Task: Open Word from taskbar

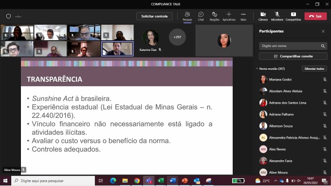Action: pyautogui.click(x=173, y=181)
